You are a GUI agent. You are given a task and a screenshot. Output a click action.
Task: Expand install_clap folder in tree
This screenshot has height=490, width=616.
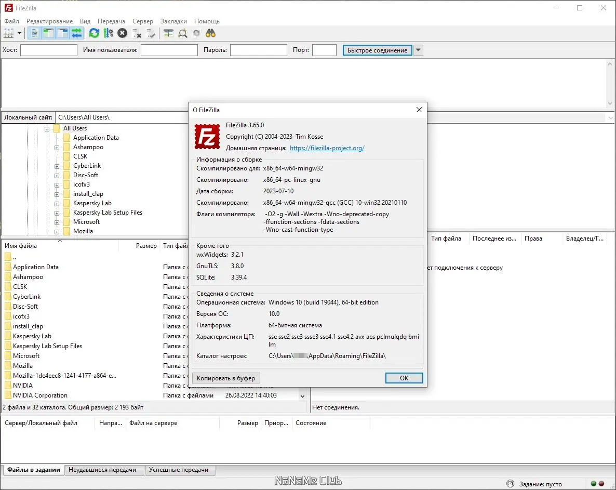(x=57, y=194)
